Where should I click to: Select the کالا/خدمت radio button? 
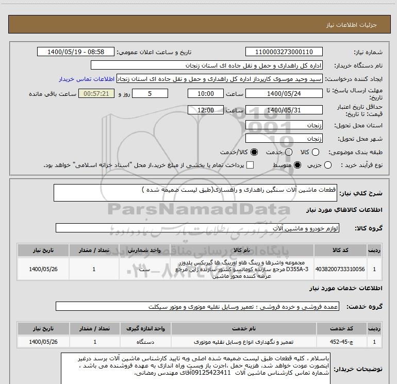click(x=254, y=152)
